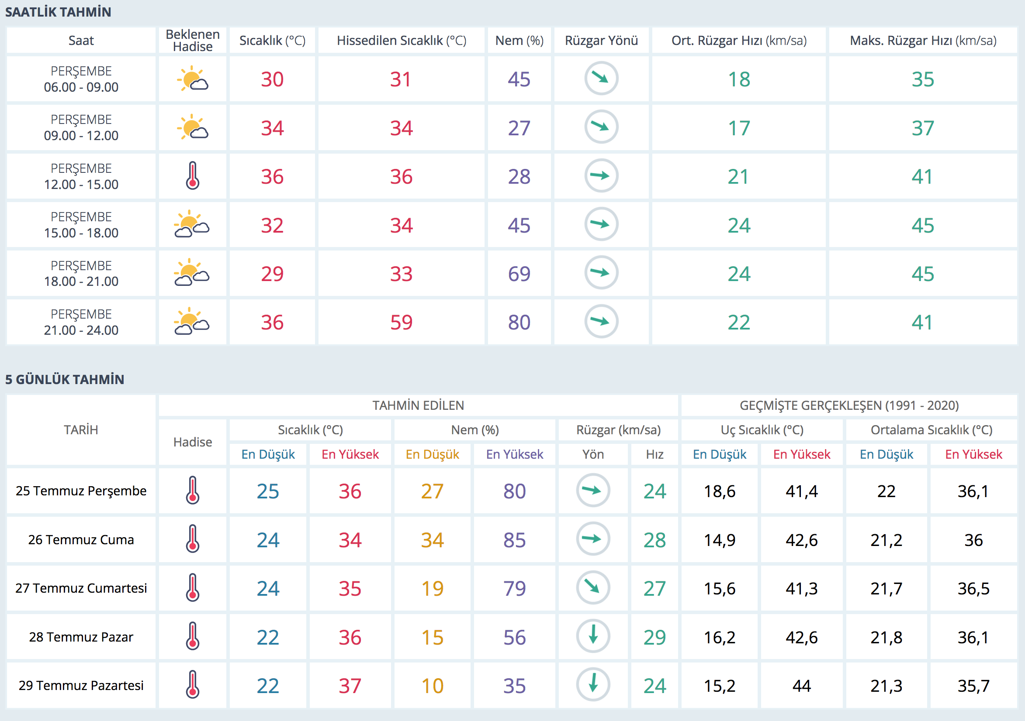Click extreme high 44 for 29 Temmuz Pazartesi

[x=801, y=686]
